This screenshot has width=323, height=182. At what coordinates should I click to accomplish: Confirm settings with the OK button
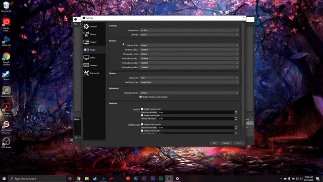click(214, 143)
